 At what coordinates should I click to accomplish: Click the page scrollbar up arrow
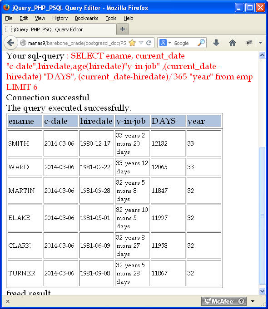(x=262, y=55)
